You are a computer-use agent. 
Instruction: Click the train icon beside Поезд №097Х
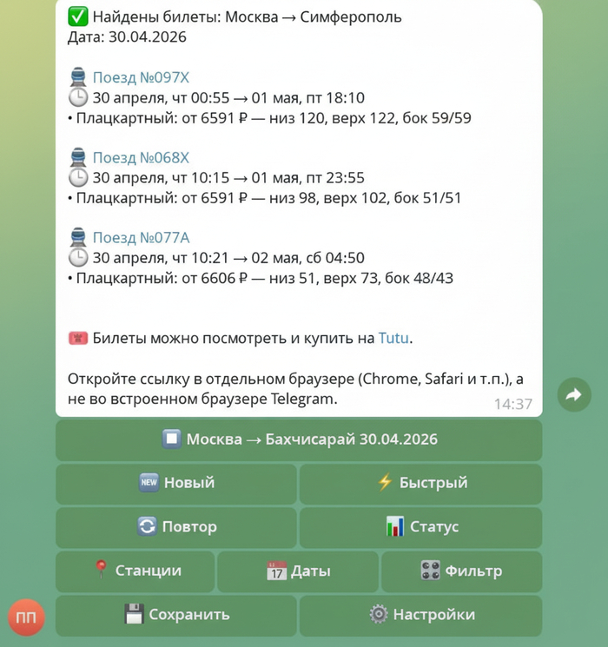pos(77,78)
